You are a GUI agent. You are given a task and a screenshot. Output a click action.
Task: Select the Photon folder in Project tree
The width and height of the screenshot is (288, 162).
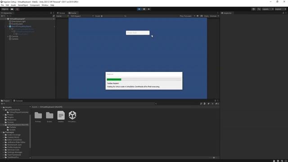click(10, 115)
